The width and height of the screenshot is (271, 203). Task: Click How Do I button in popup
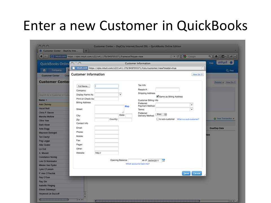coord(198,74)
